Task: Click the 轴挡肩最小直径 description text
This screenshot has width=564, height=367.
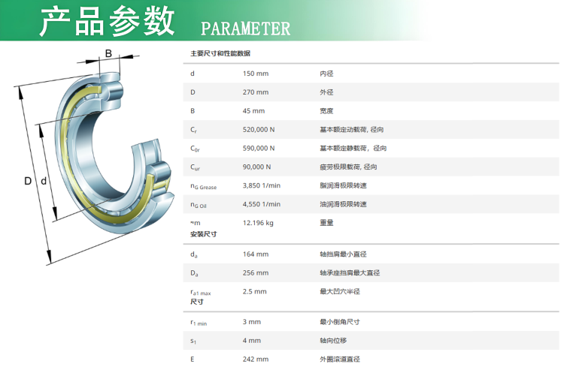Action: (x=343, y=254)
